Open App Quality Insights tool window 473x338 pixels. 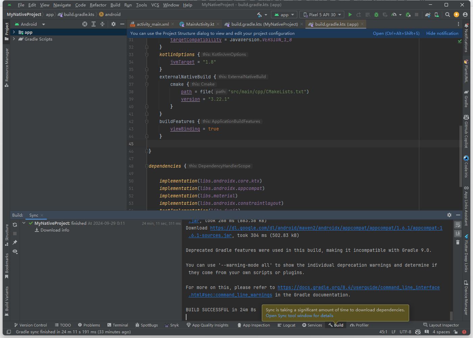tap(207, 325)
